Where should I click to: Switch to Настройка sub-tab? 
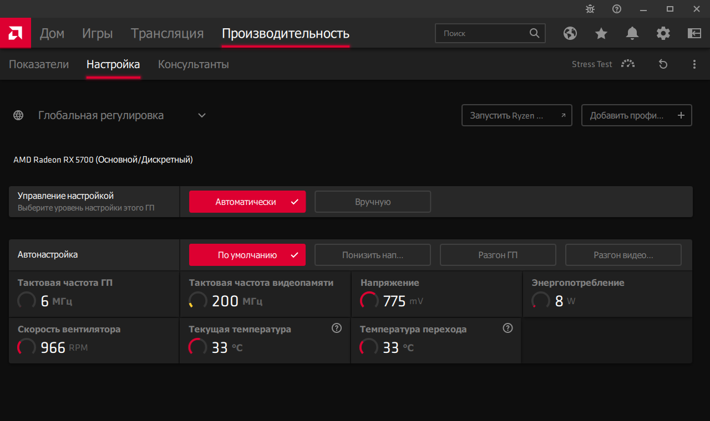(x=113, y=64)
